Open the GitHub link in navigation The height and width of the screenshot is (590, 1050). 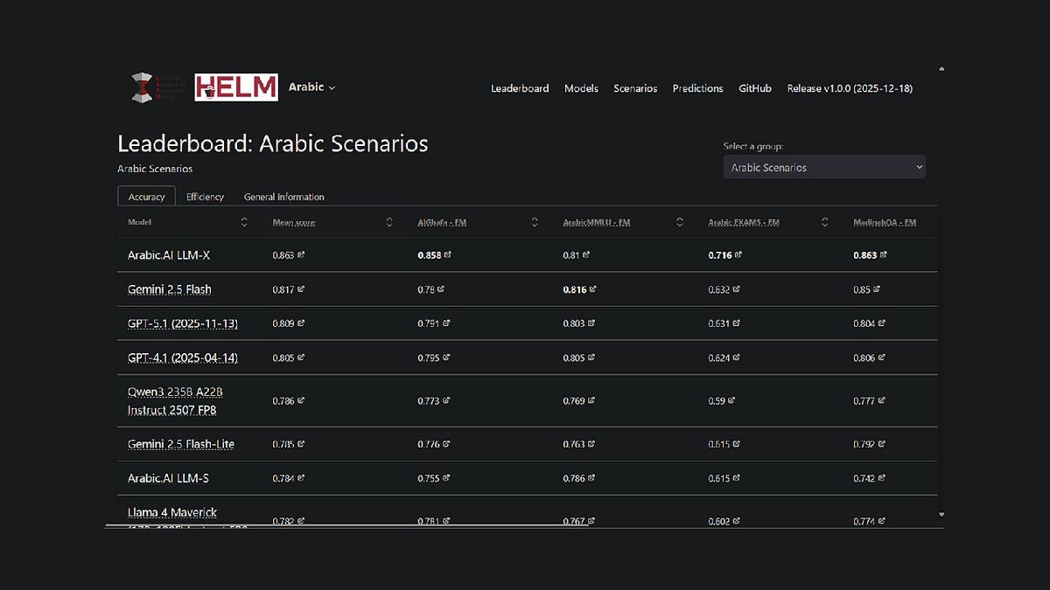[x=755, y=88]
